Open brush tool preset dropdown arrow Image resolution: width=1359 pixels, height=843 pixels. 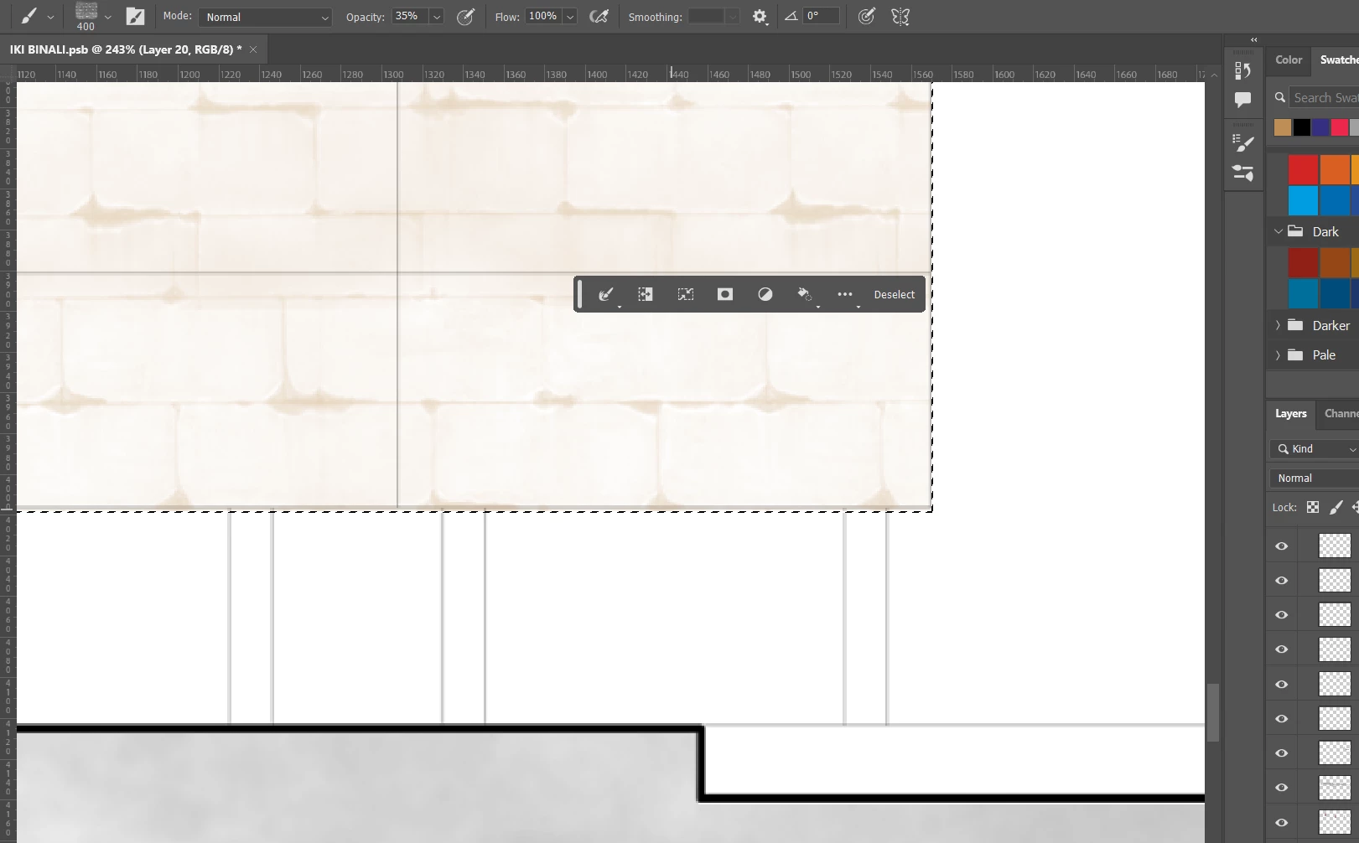pyautogui.click(x=50, y=17)
